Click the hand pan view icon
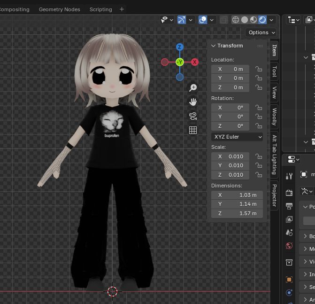Viewport: 315px width, 304px height. point(193,102)
